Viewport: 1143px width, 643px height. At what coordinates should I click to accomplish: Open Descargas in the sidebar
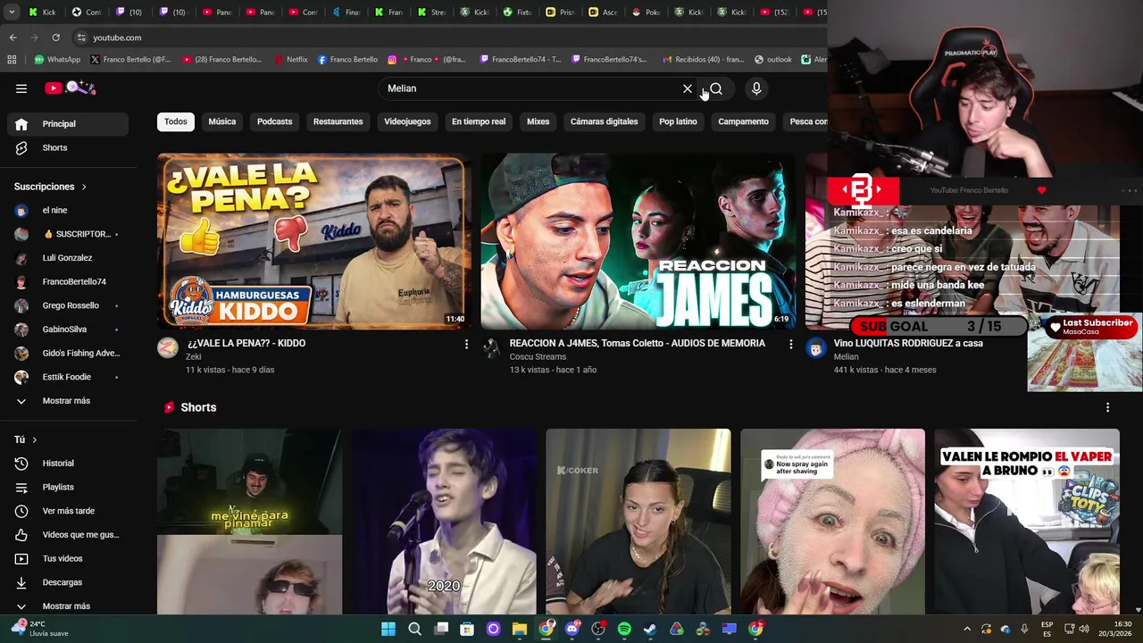click(x=68, y=582)
